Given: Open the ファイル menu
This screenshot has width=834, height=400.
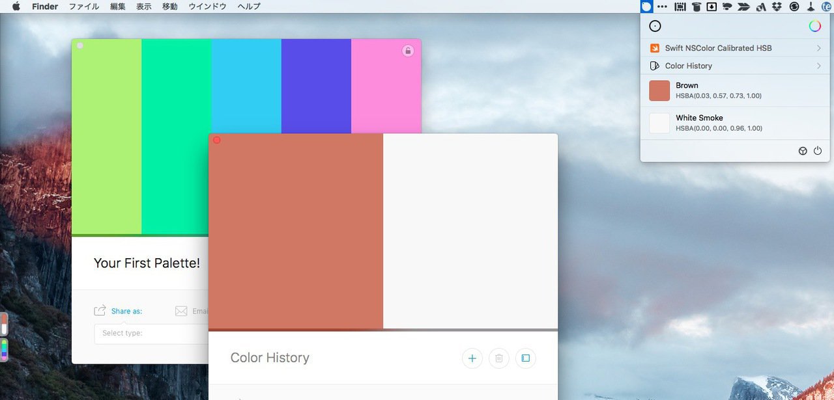Looking at the screenshot, I should [84, 7].
